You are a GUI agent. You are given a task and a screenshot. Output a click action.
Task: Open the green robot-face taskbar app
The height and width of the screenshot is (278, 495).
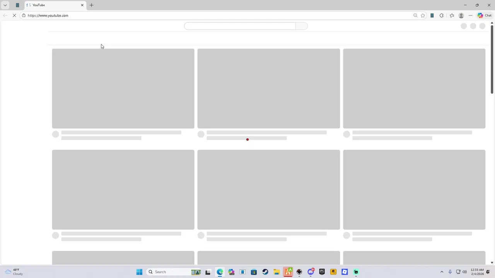356,272
